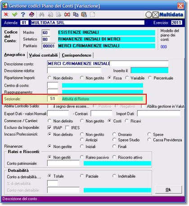Click the Centro di costo code field
The width and height of the screenshot is (189, 206).
(x=53, y=85)
